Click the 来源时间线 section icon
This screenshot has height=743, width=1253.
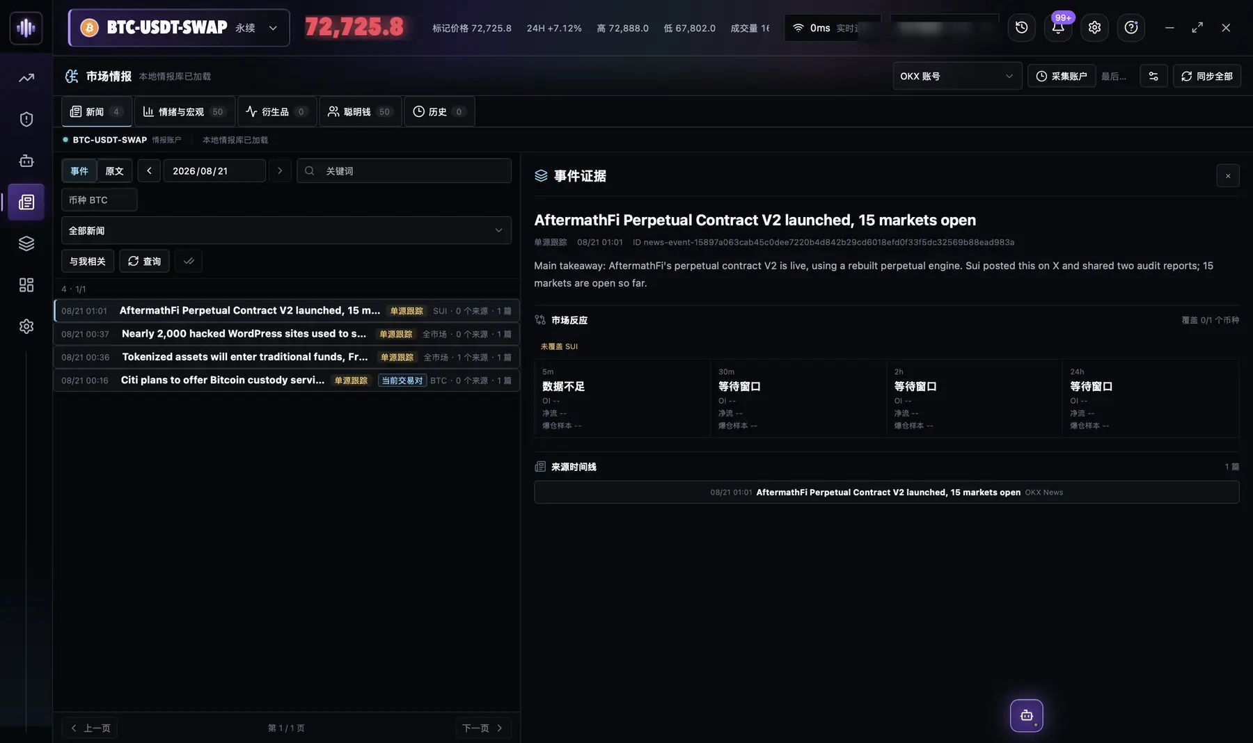pyautogui.click(x=540, y=467)
